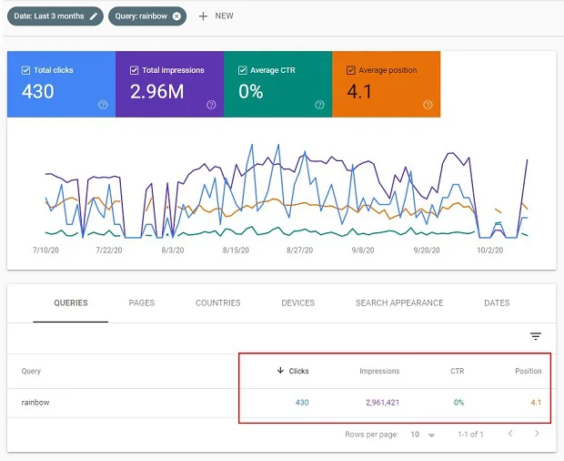The width and height of the screenshot is (564, 461).
Task: Switch to the Pages tab
Action: [141, 302]
